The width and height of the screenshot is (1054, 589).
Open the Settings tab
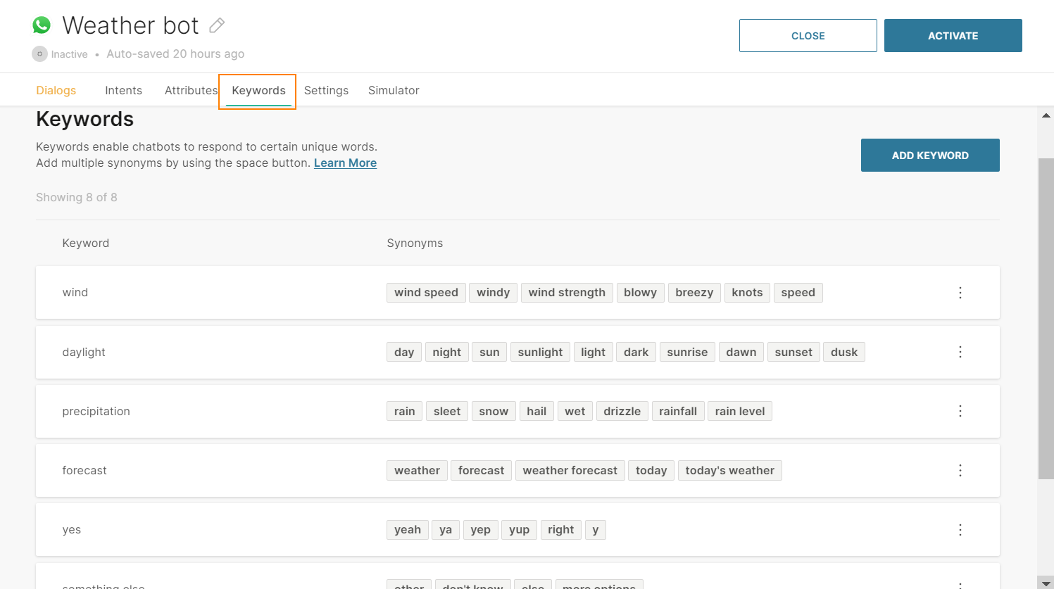(x=326, y=90)
